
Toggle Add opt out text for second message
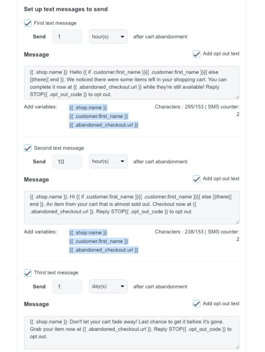(196, 179)
